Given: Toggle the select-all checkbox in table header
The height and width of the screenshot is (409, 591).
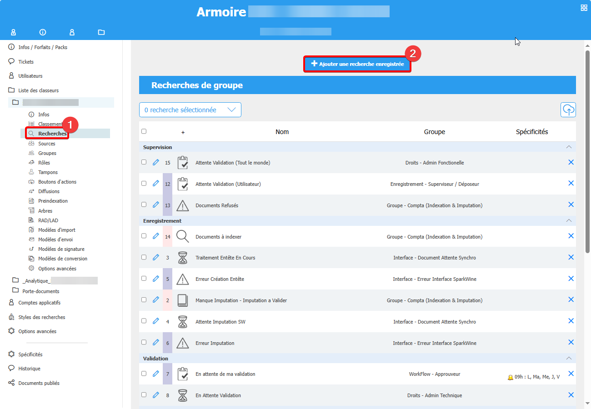Looking at the screenshot, I should [x=144, y=131].
